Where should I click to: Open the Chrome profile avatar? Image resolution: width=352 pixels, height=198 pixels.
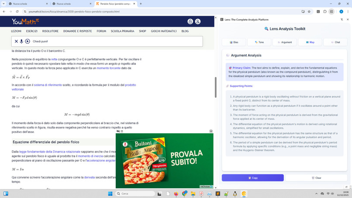coord(341,11)
